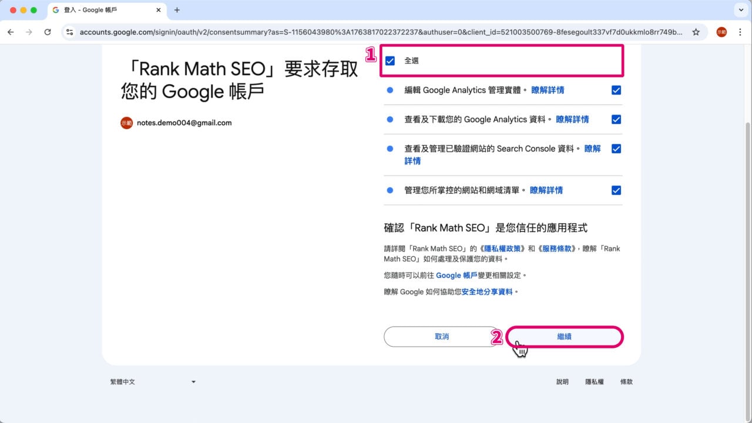The width and height of the screenshot is (752, 423).
Task: Click the 取消 button
Action: [x=442, y=336]
